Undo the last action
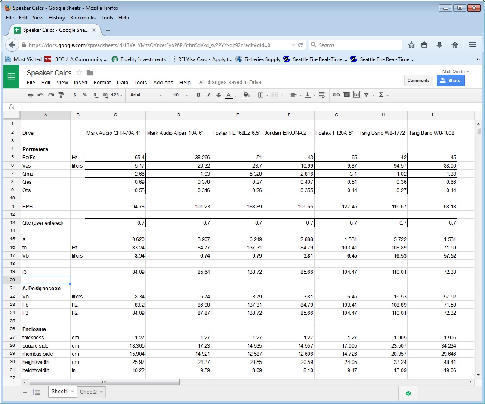 (x=40, y=95)
